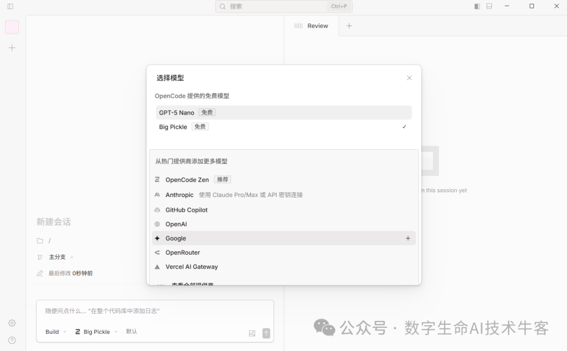Open the Build agent dropdown

(56, 332)
